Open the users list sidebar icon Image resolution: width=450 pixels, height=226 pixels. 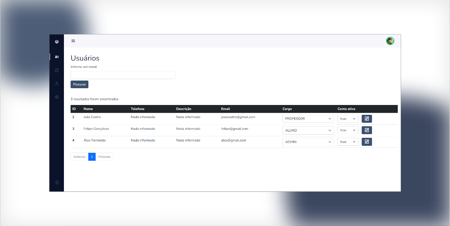(57, 57)
